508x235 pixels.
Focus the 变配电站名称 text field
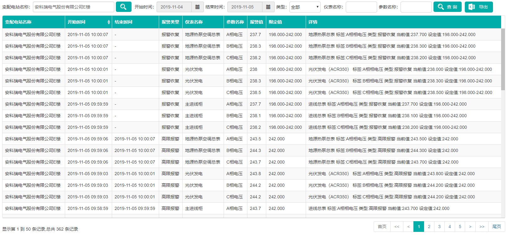73,7
